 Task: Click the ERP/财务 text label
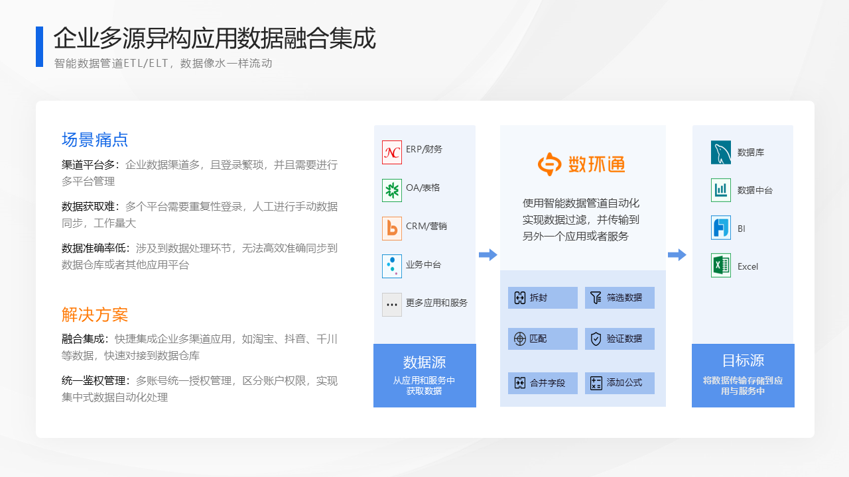(424, 150)
